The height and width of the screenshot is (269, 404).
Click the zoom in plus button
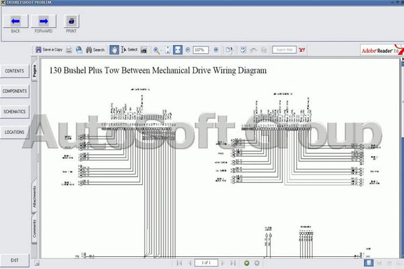216,50
